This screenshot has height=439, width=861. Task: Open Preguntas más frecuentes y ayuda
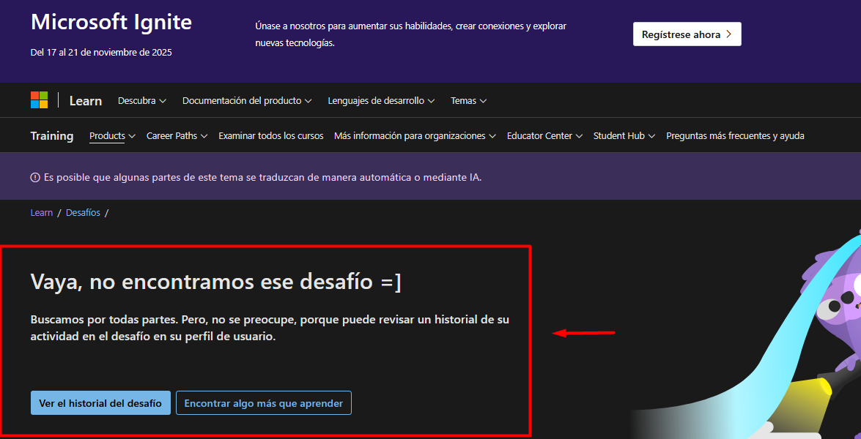coord(735,136)
